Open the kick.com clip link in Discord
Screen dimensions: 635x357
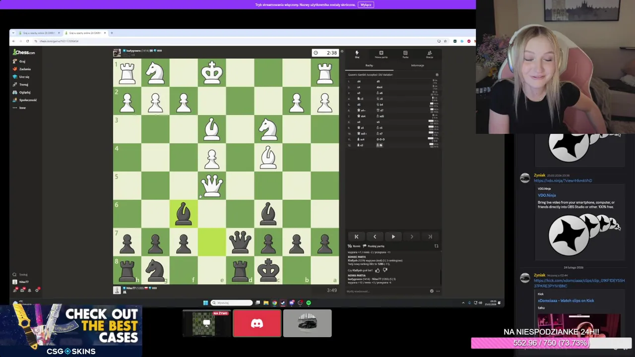(x=579, y=283)
